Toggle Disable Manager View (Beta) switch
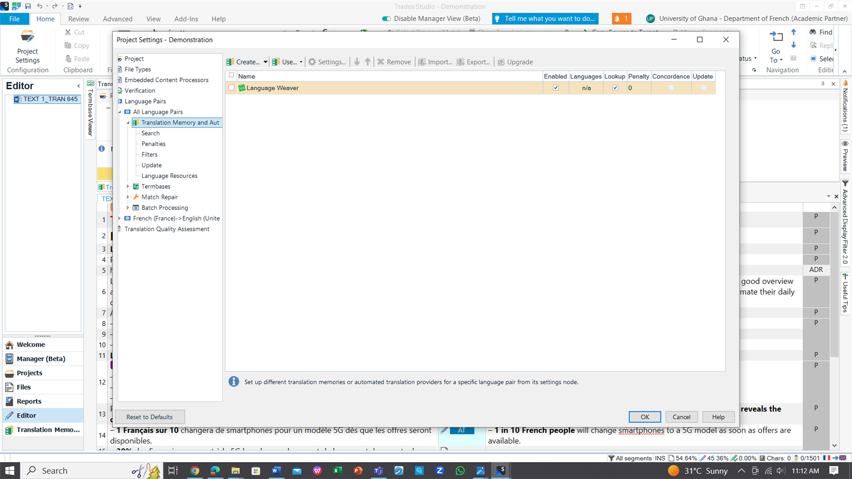The image size is (852, 479). [x=387, y=18]
